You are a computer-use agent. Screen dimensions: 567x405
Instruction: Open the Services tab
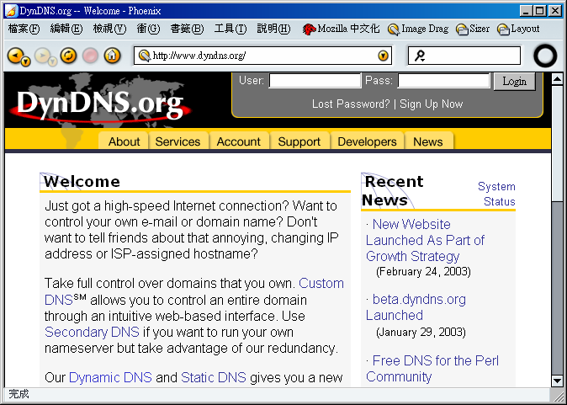click(178, 141)
